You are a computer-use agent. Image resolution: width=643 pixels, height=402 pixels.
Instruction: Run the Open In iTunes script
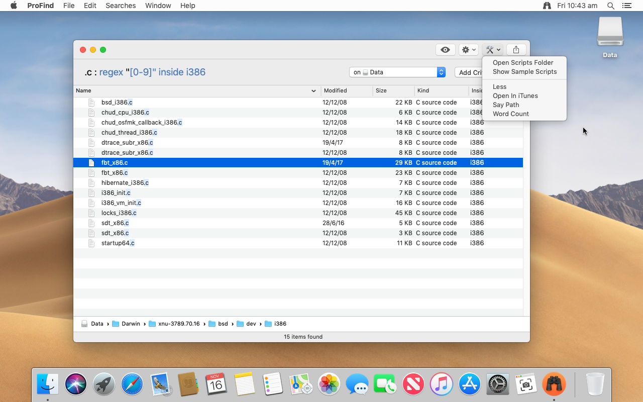[515, 95]
